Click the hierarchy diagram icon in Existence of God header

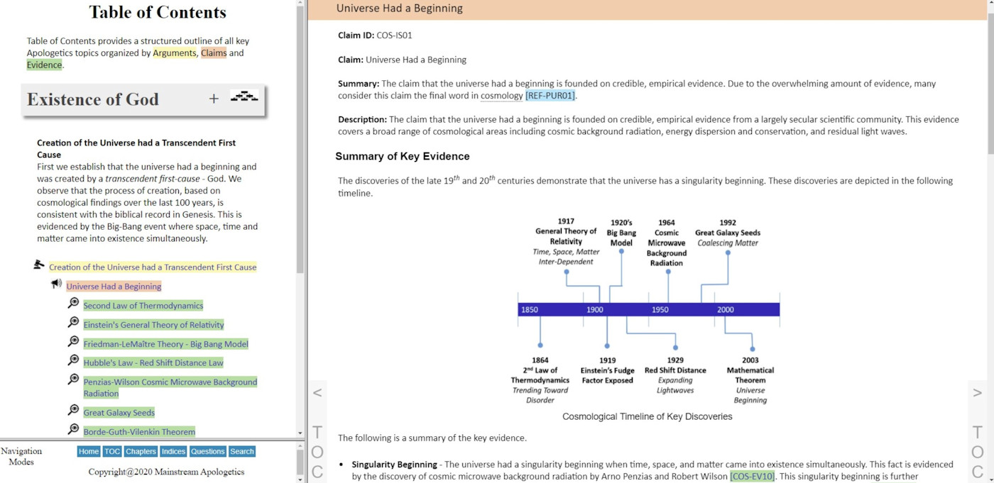[244, 97]
